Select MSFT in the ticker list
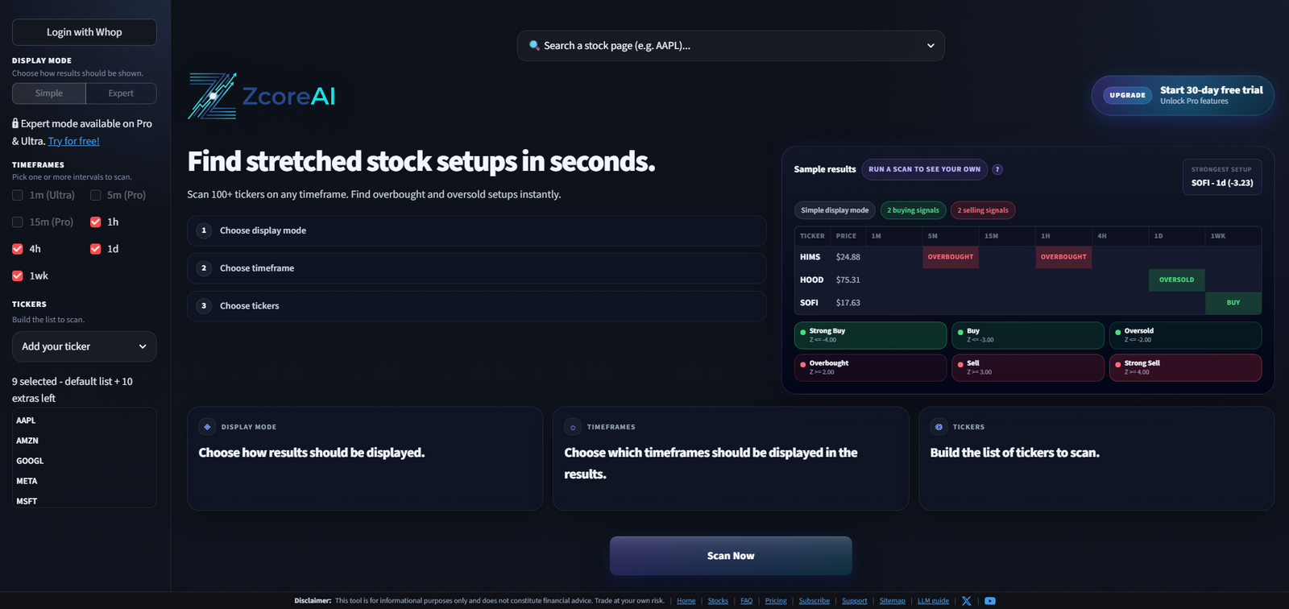The width and height of the screenshot is (1289, 609). point(27,501)
